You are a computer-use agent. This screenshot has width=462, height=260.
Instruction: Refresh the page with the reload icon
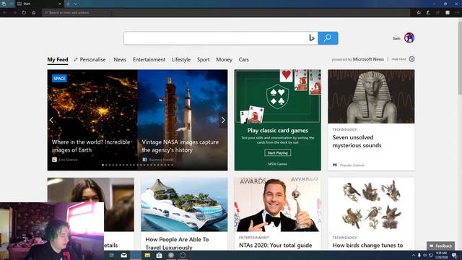(24, 13)
